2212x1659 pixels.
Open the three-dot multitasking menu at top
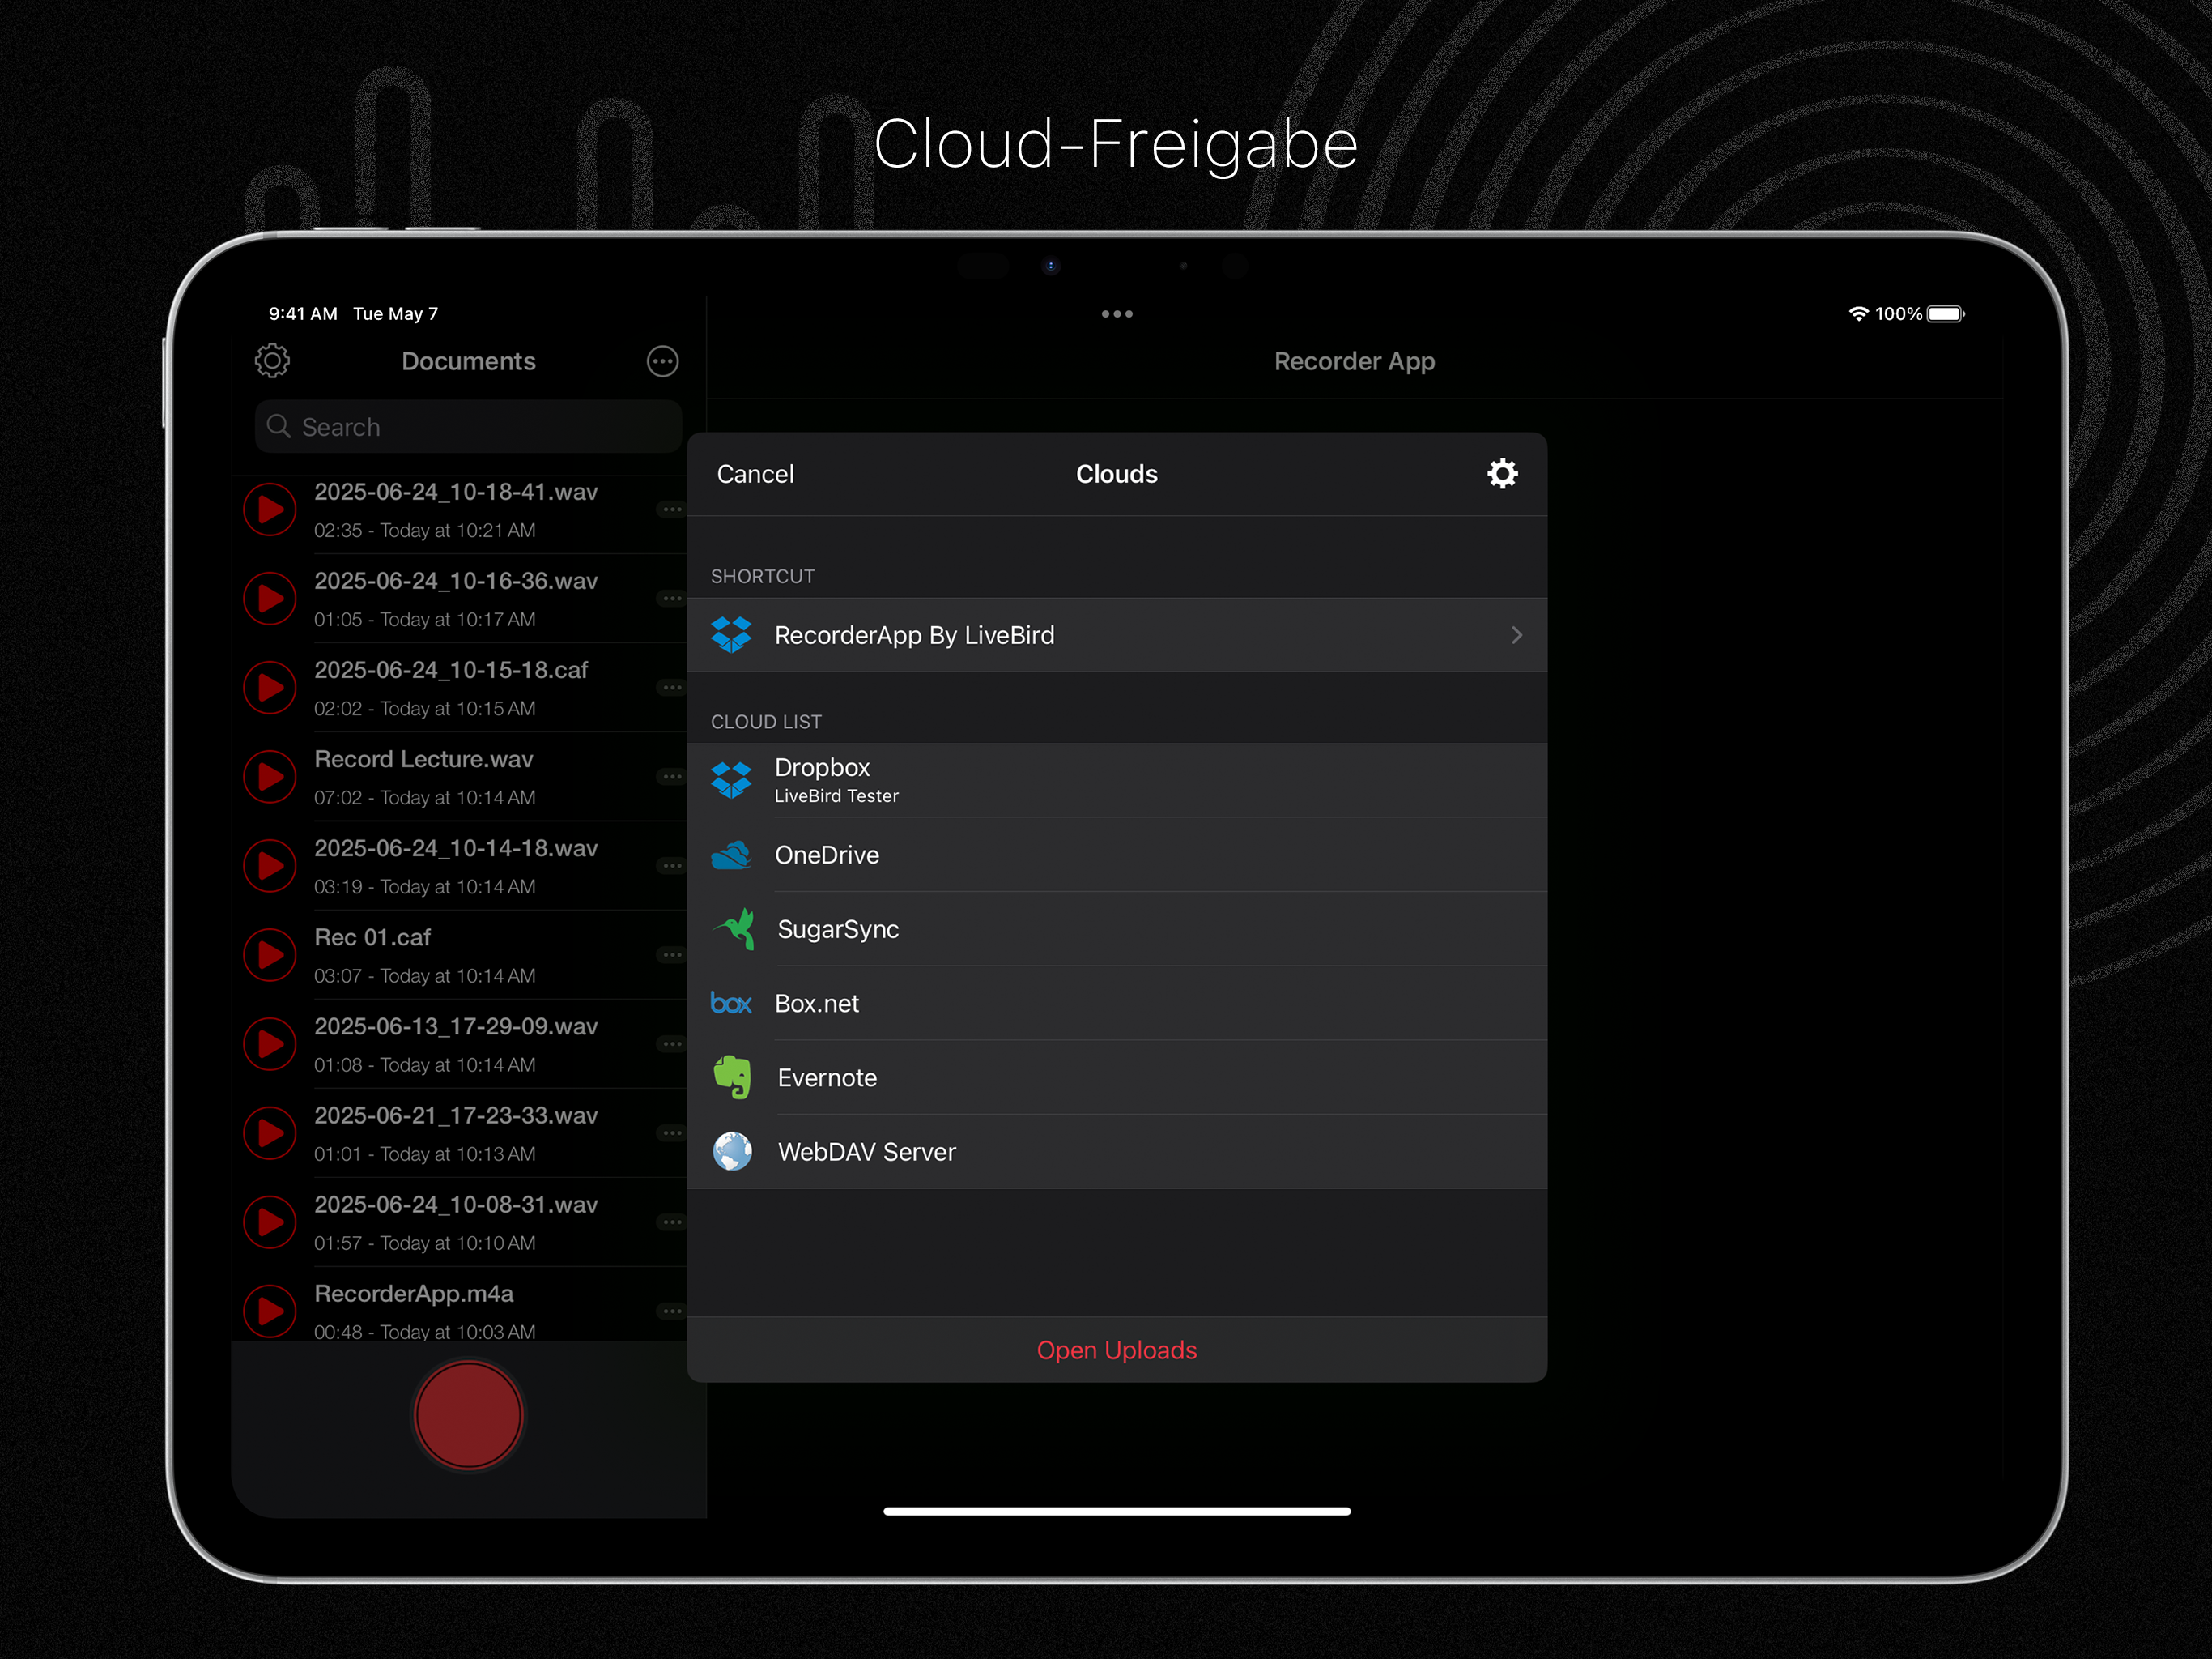pos(1116,314)
